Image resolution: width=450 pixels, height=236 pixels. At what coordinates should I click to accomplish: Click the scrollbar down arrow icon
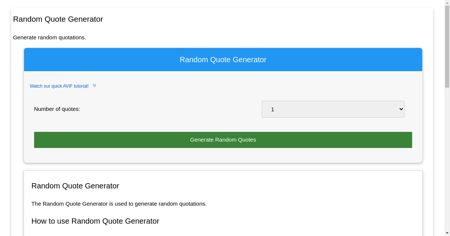(447, 233)
